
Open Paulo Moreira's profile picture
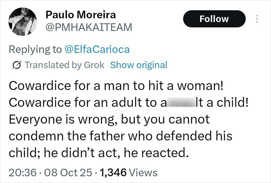coord(22,21)
